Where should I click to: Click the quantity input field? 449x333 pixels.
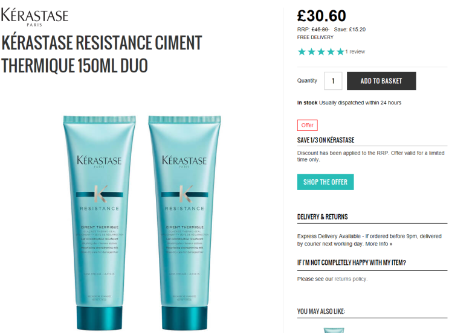click(x=333, y=81)
